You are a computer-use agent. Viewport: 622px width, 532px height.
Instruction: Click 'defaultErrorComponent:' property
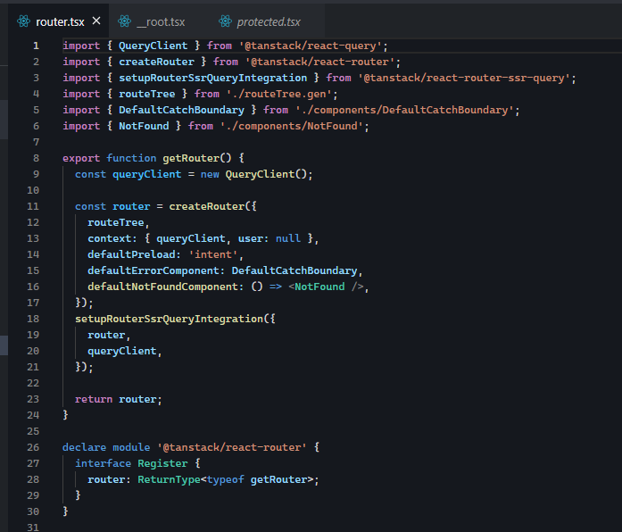pyautogui.click(x=156, y=270)
